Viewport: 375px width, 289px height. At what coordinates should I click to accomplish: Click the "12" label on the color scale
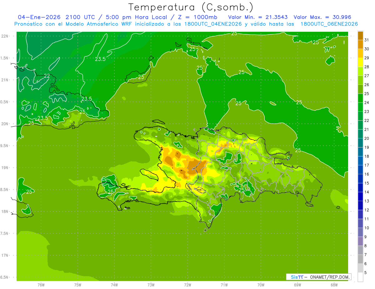pos(367,210)
